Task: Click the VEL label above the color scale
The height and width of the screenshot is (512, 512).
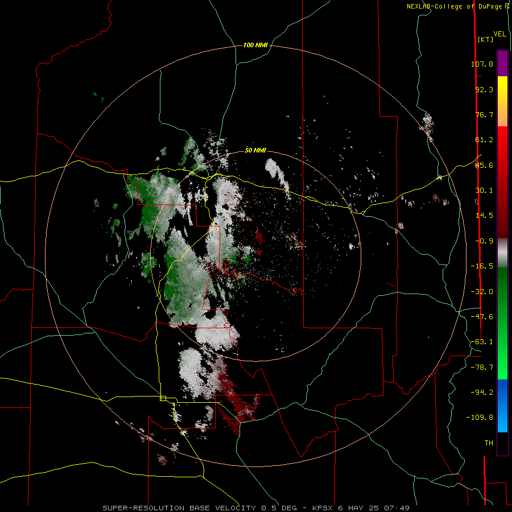Action: [500, 34]
